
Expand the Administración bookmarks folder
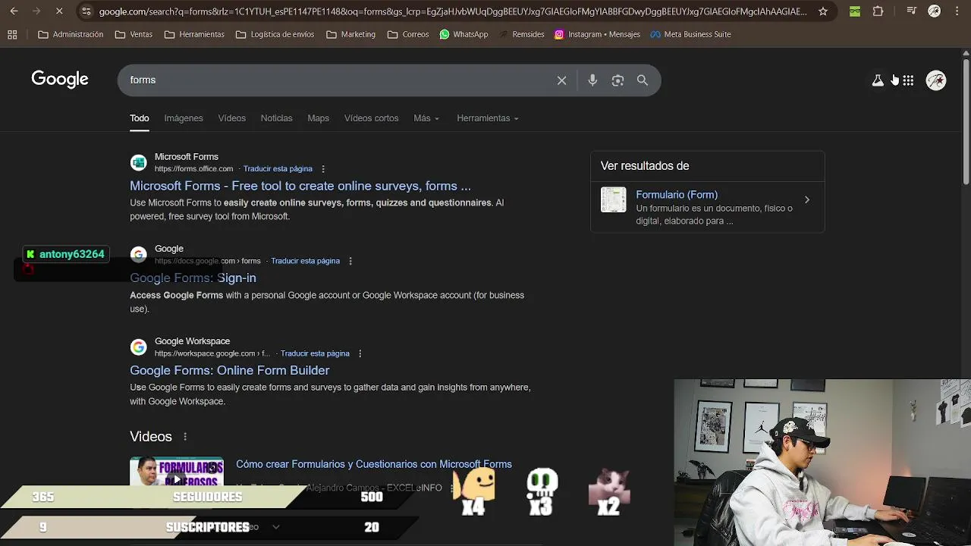click(x=71, y=34)
